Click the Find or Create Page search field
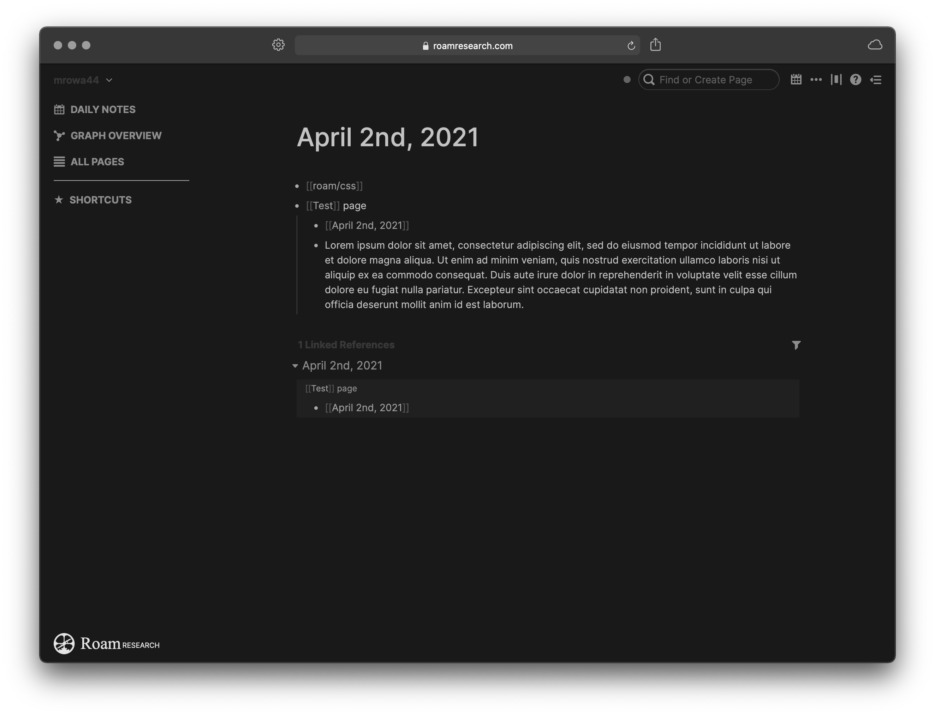This screenshot has width=935, height=715. (x=709, y=79)
